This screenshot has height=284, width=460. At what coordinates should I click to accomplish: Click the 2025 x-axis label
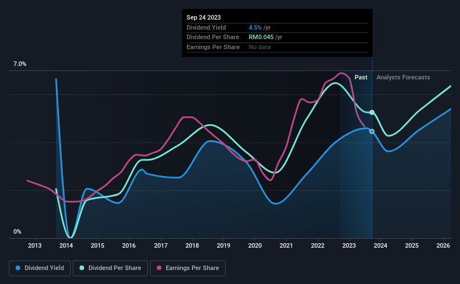412,245
